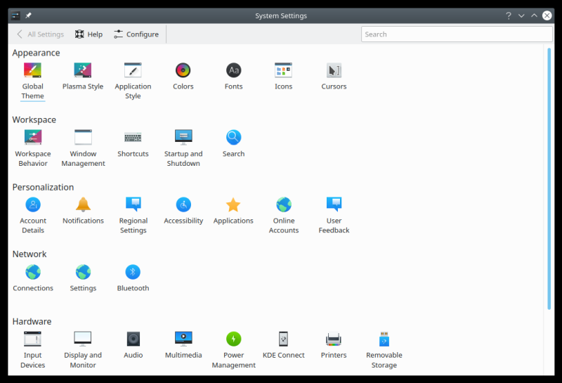Go back to All Settings
This screenshot has height=383, width=562.
tap(40, 34)
